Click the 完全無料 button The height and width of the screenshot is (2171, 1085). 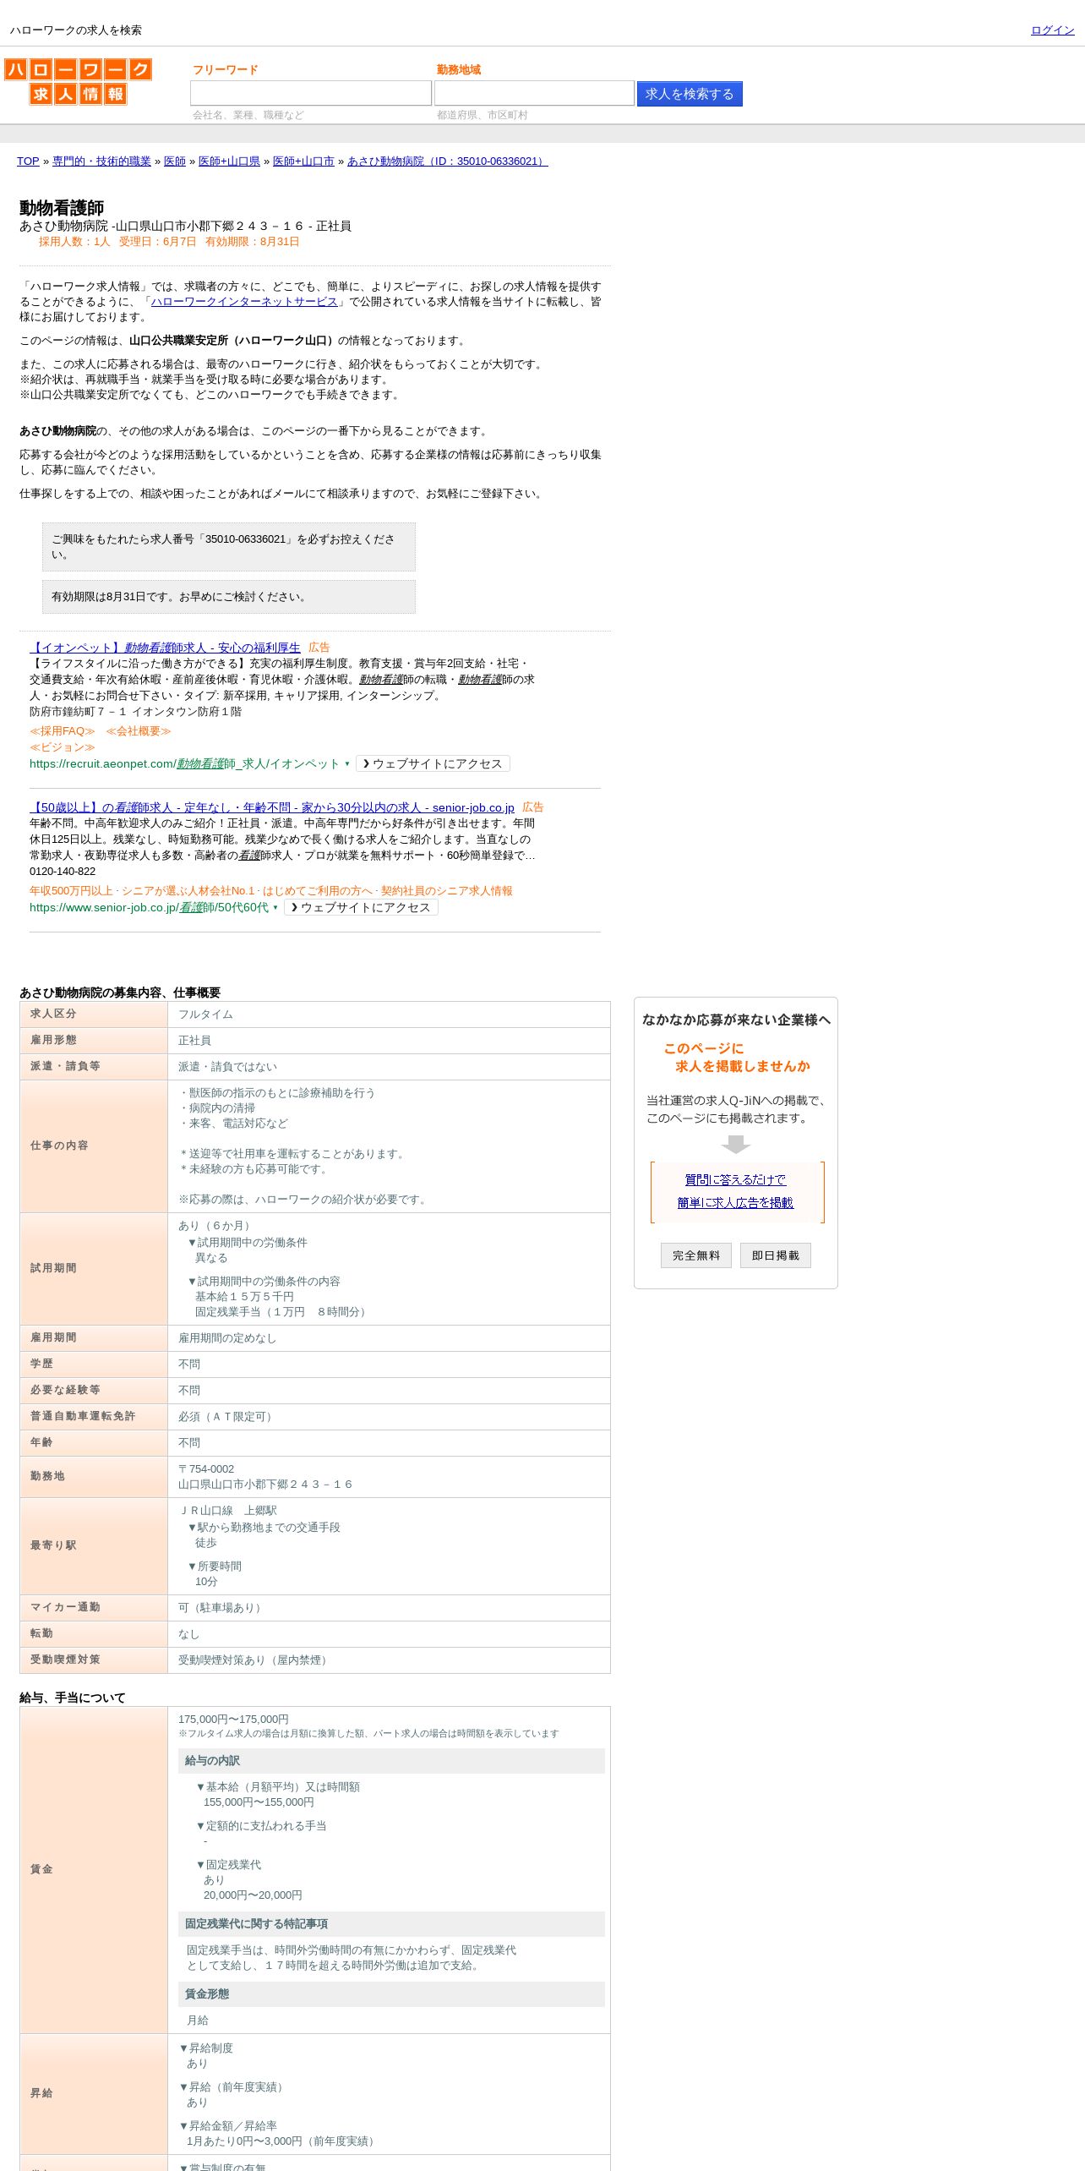pos(696,1255)
